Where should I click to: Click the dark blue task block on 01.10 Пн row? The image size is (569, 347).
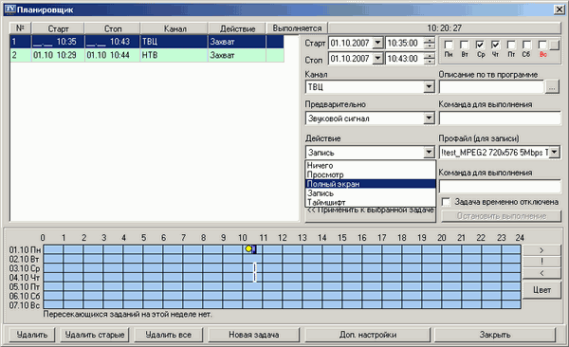point(254,249)
